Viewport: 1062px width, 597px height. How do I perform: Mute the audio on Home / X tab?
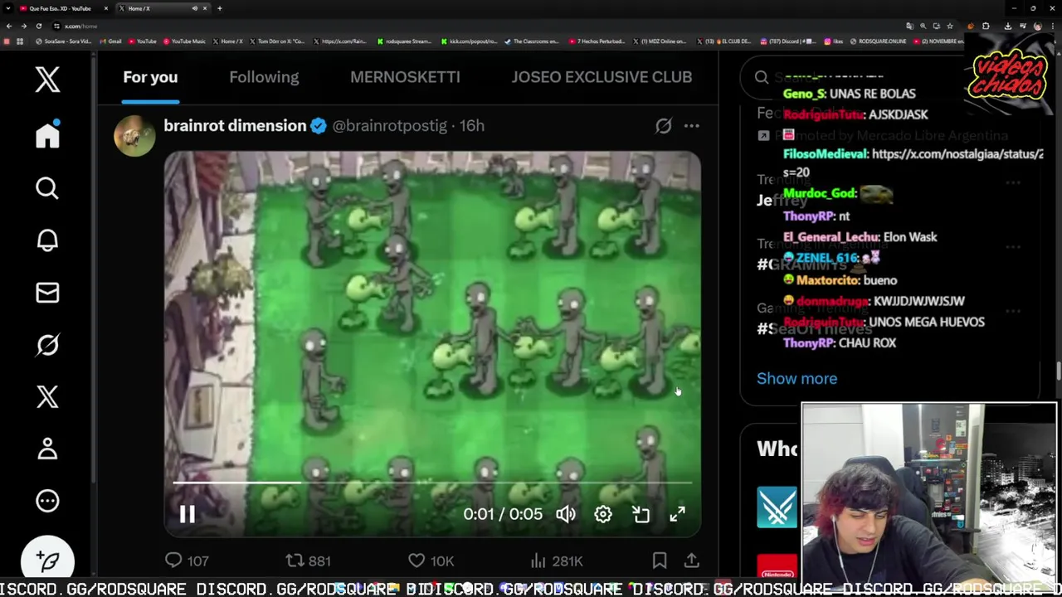coord(195,8)
